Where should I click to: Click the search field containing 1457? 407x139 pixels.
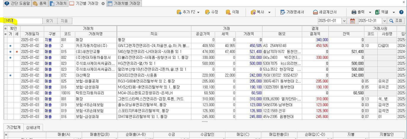coord(24,21)
